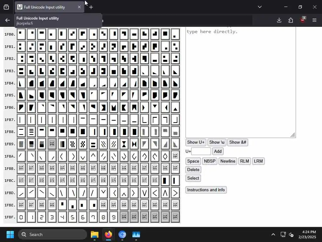
Task: Pick the L-shaped box corner glyph in row 1FB7
Action: click(144, 119)
